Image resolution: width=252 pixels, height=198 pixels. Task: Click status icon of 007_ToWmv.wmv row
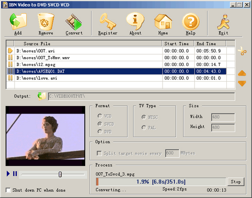coord(10,58)
